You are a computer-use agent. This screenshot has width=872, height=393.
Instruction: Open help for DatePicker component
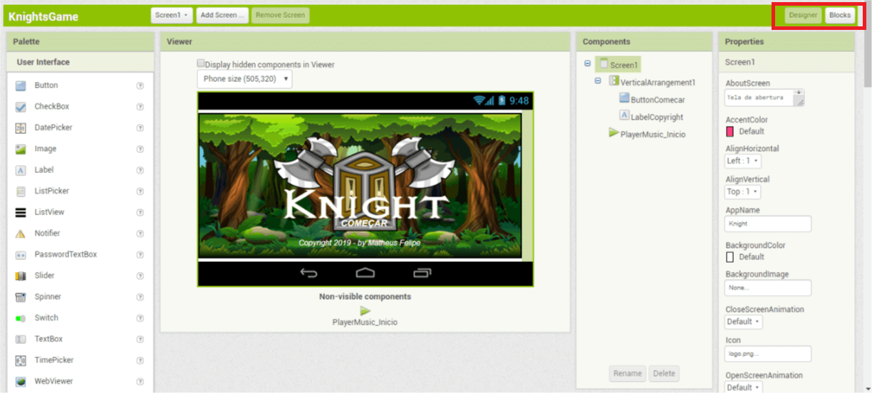point(140,128)
